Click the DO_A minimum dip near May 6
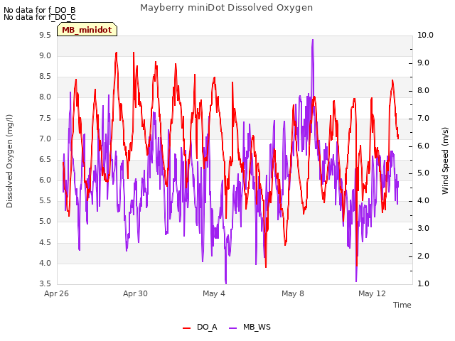 click(266, 266)
